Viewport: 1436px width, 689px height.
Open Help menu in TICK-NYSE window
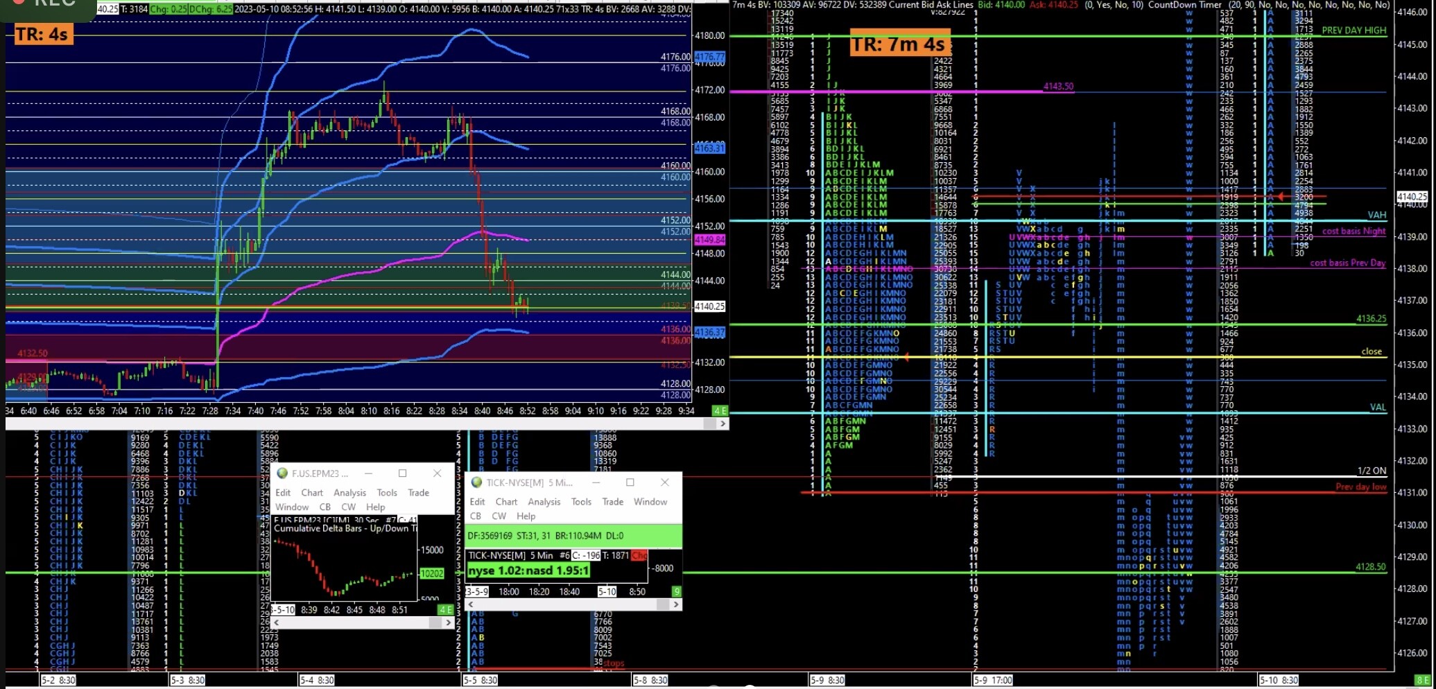coord(526,516)
